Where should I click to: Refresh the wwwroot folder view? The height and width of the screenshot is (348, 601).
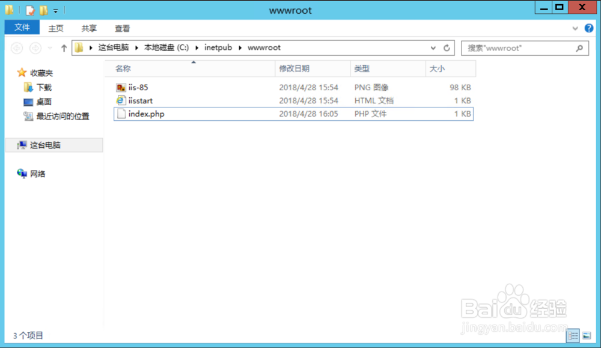(447, 48)
